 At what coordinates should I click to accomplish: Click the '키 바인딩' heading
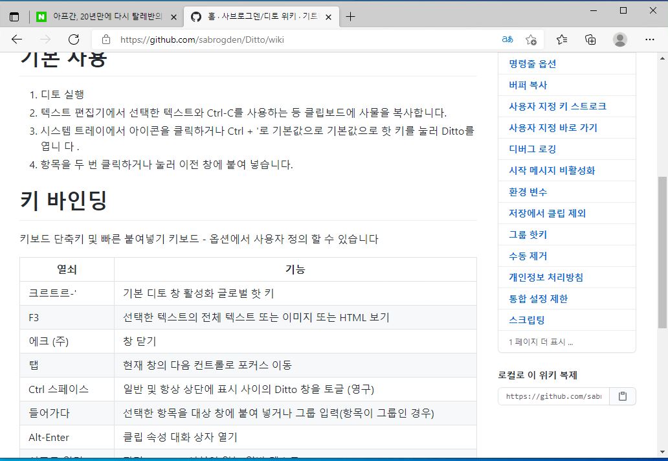[63, 200]
